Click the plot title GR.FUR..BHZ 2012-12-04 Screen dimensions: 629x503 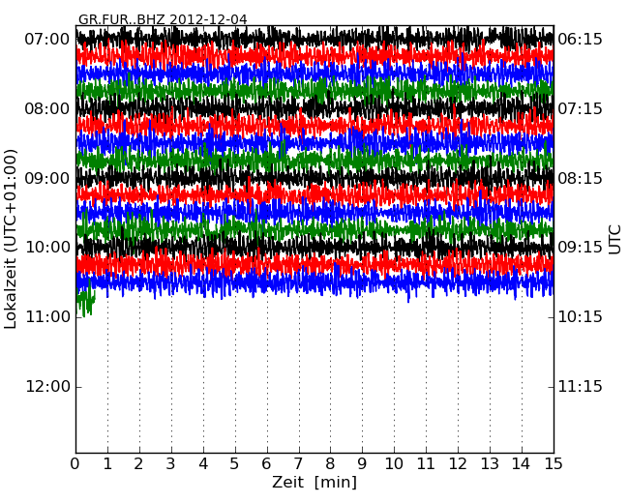coord(163,19)
